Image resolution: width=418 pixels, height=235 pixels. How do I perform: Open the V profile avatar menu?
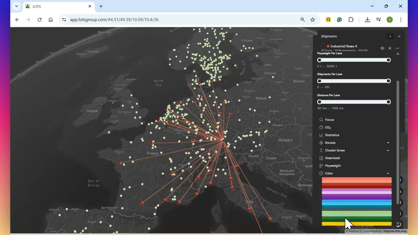coord(390,20)
